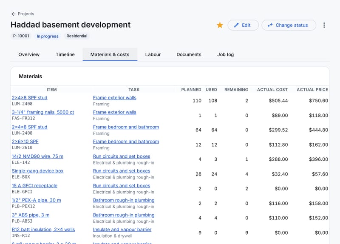Click the Residential tag
Image resolution: width=340 pixels, height=244 pixels.
[x=77, y=36]
